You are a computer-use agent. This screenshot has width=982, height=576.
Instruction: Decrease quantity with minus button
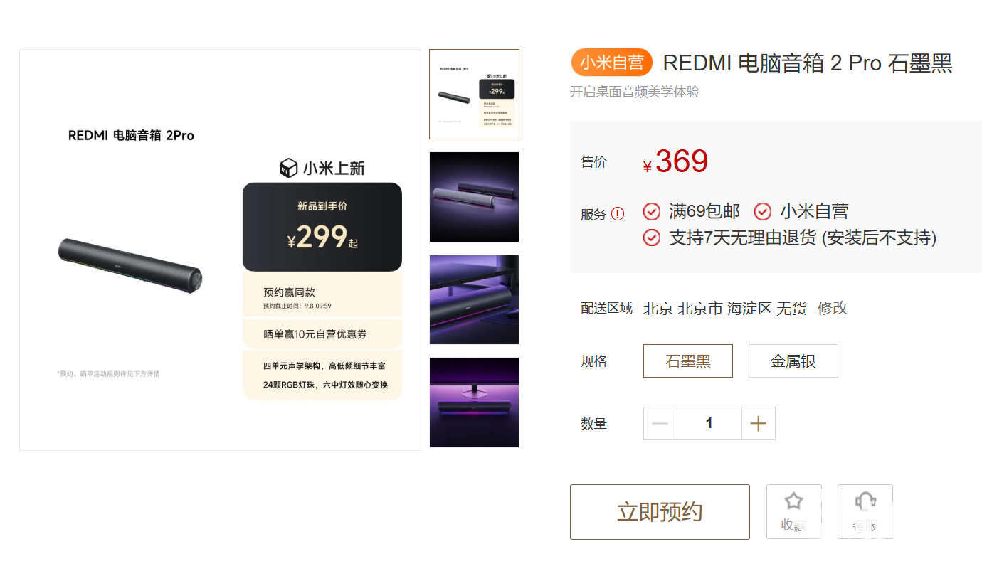coord(660,424)
